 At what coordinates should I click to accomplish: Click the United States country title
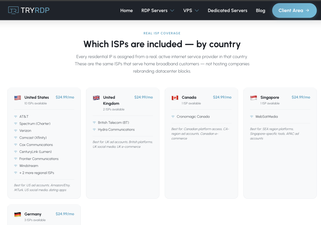point(37,97)
